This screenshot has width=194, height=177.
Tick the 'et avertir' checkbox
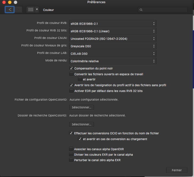[x=80, y=79]
